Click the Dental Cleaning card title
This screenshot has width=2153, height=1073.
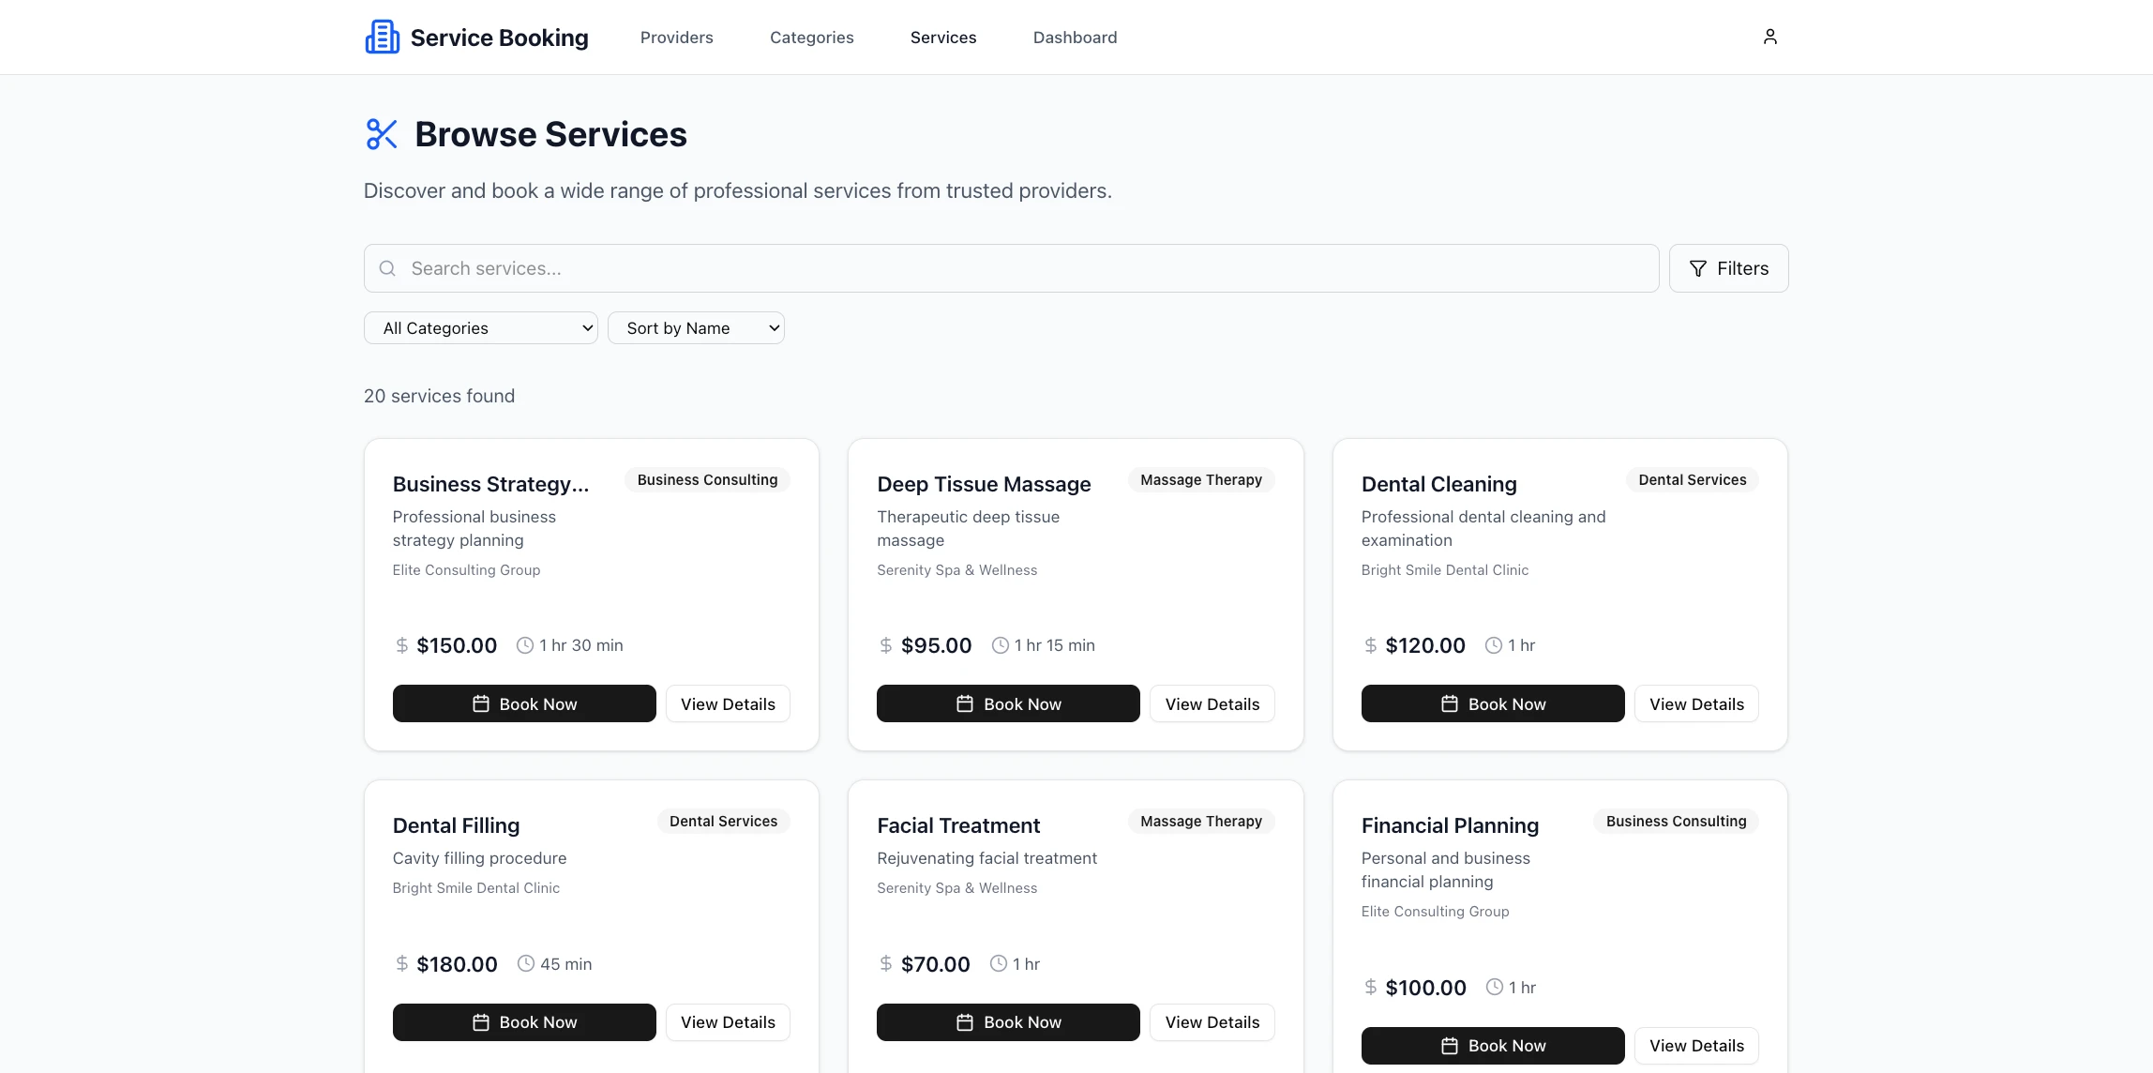point(1438,484)
